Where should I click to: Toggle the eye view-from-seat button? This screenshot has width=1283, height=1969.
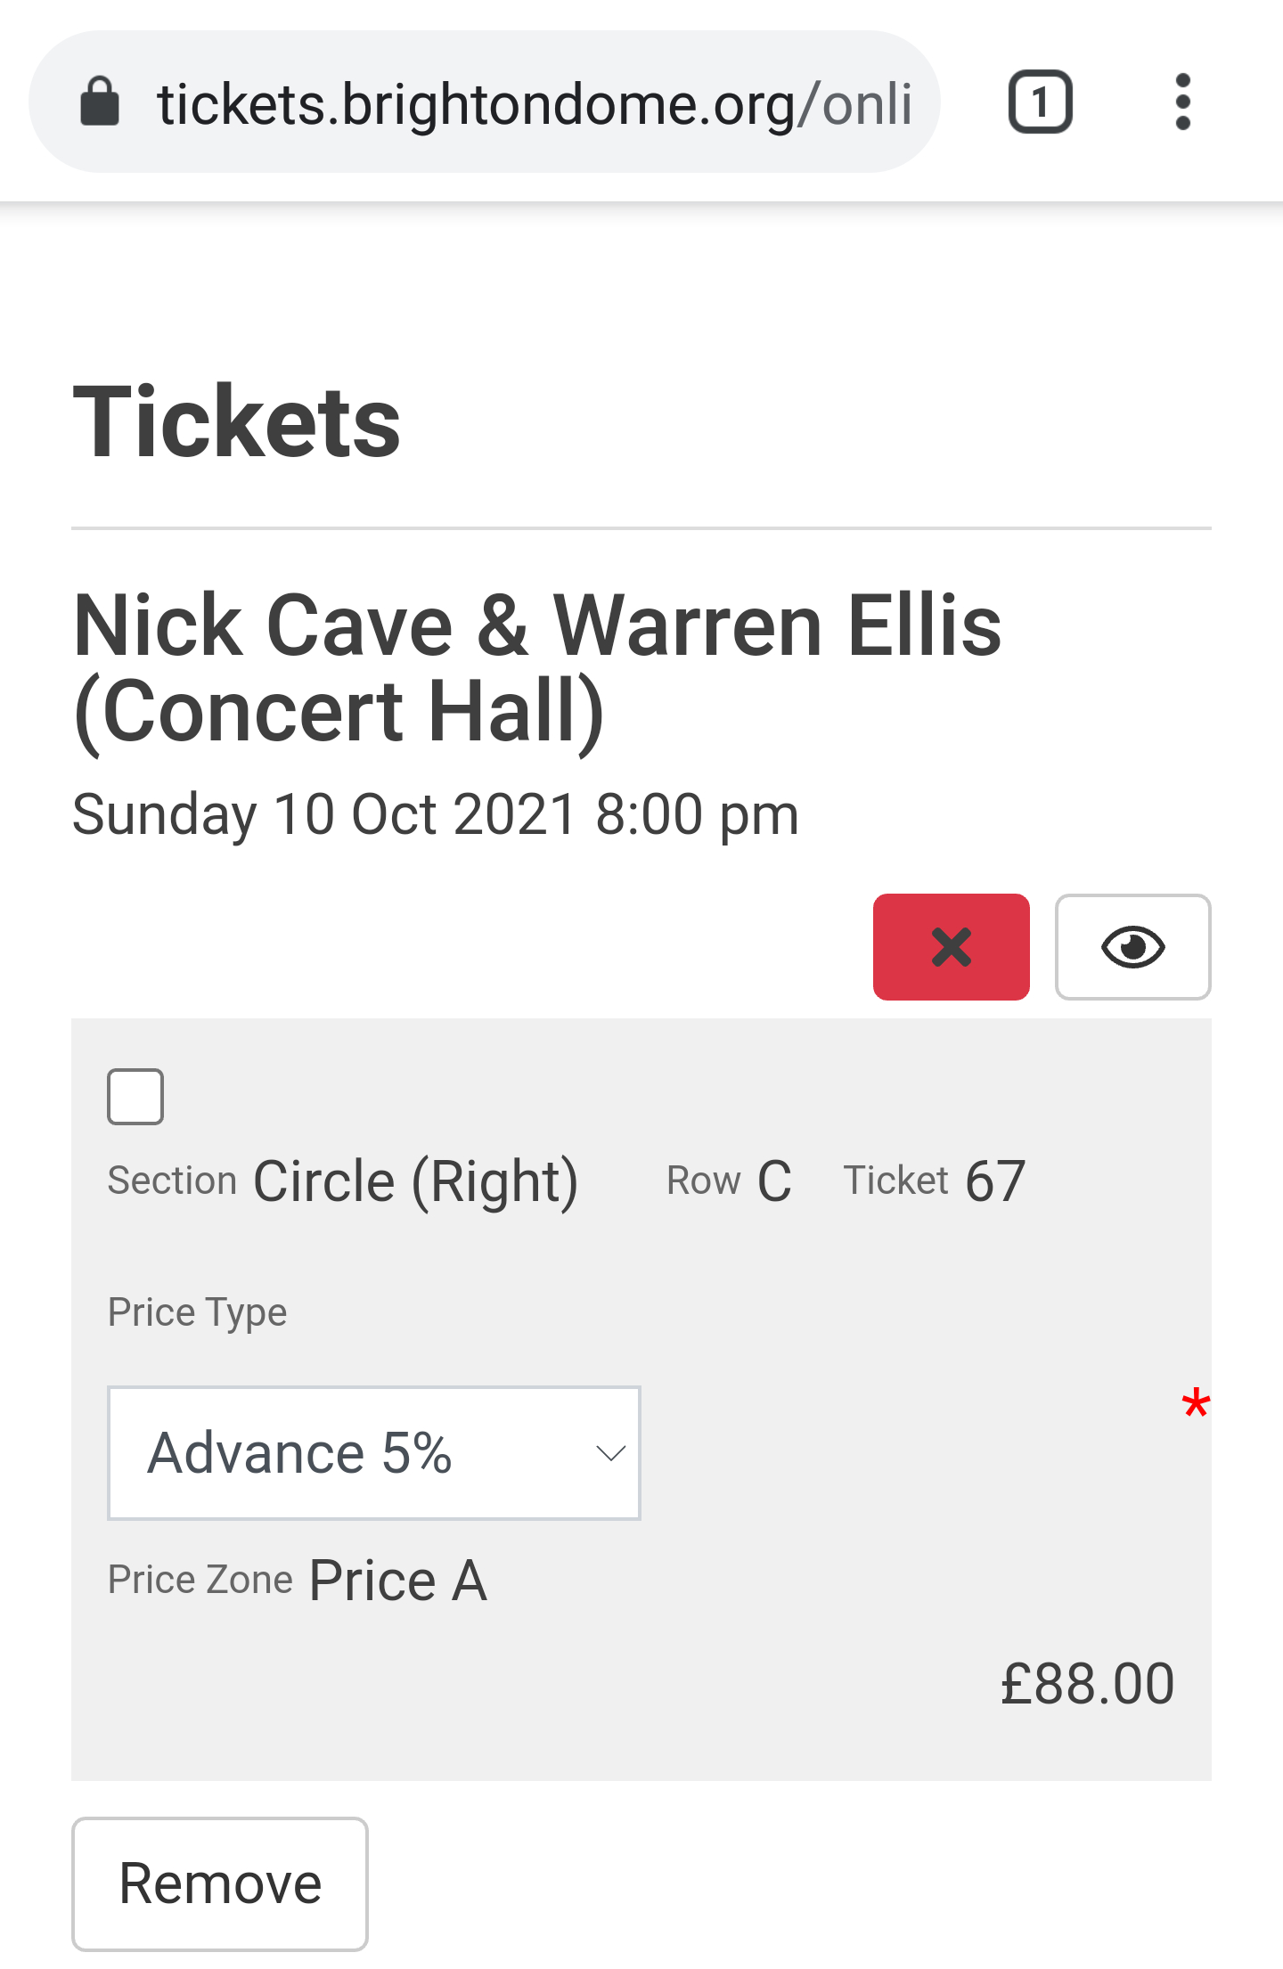[x=1132, y=946]
